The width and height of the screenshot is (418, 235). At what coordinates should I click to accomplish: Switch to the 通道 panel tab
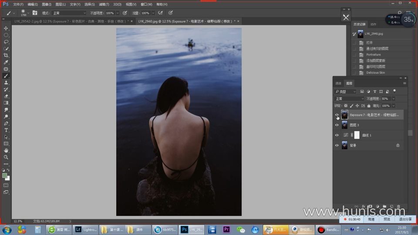(338, 83)
